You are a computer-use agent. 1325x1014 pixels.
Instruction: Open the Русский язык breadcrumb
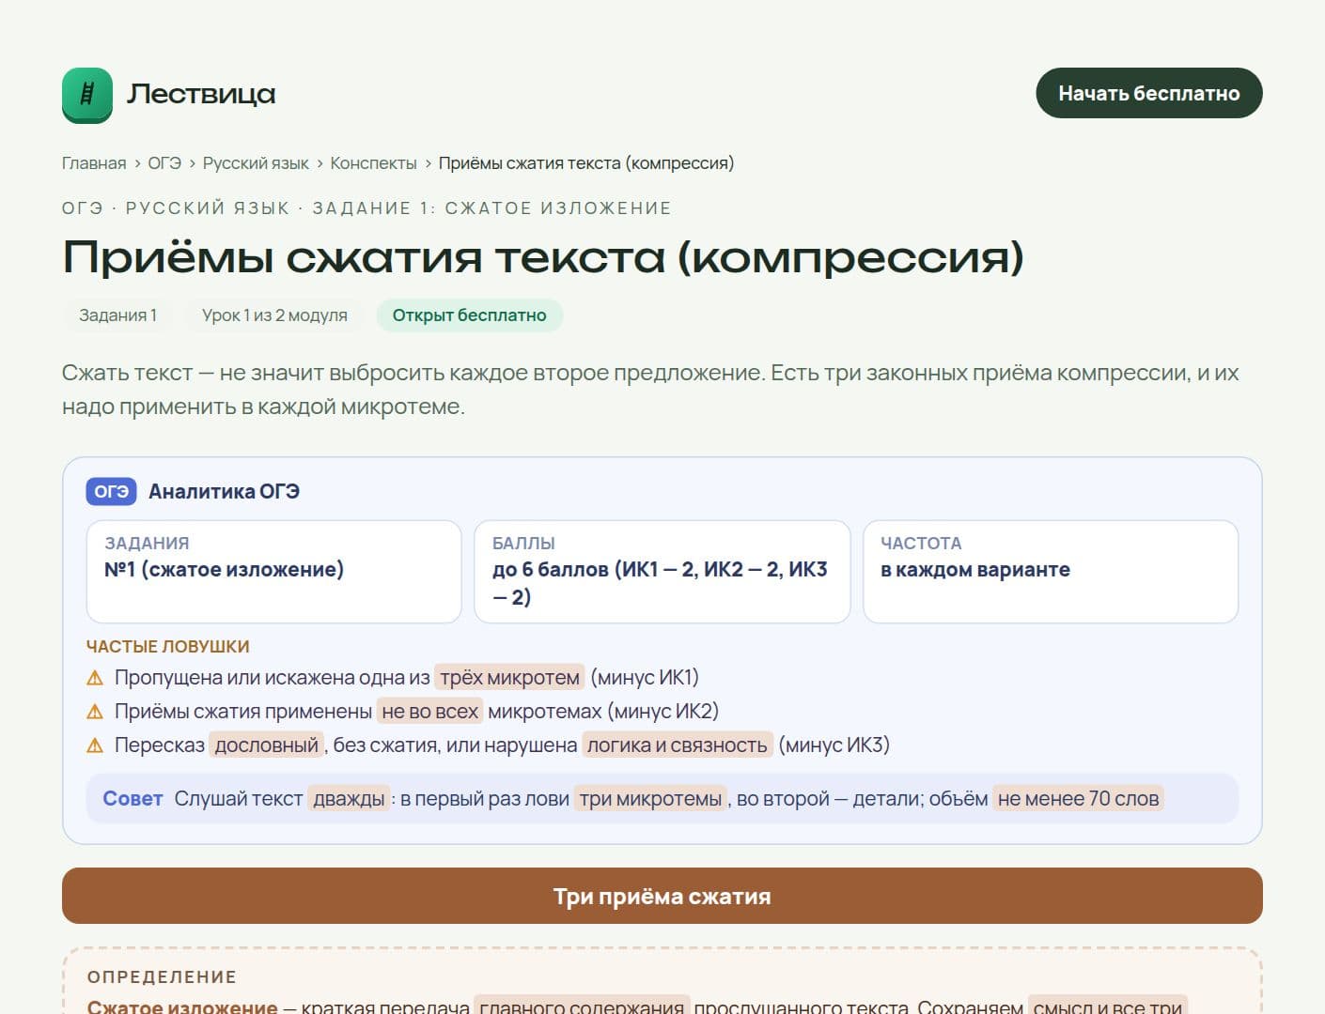click(x=256, y=163)
